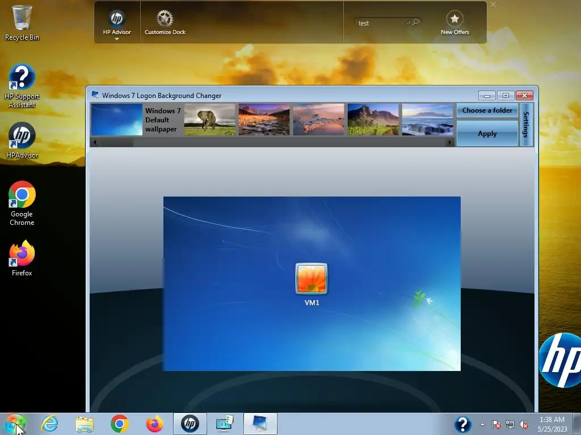The width and height of the screenshot is (581, 435).
Task: Select the elephant wallpaper thumbnail
Action: point(210,120)
